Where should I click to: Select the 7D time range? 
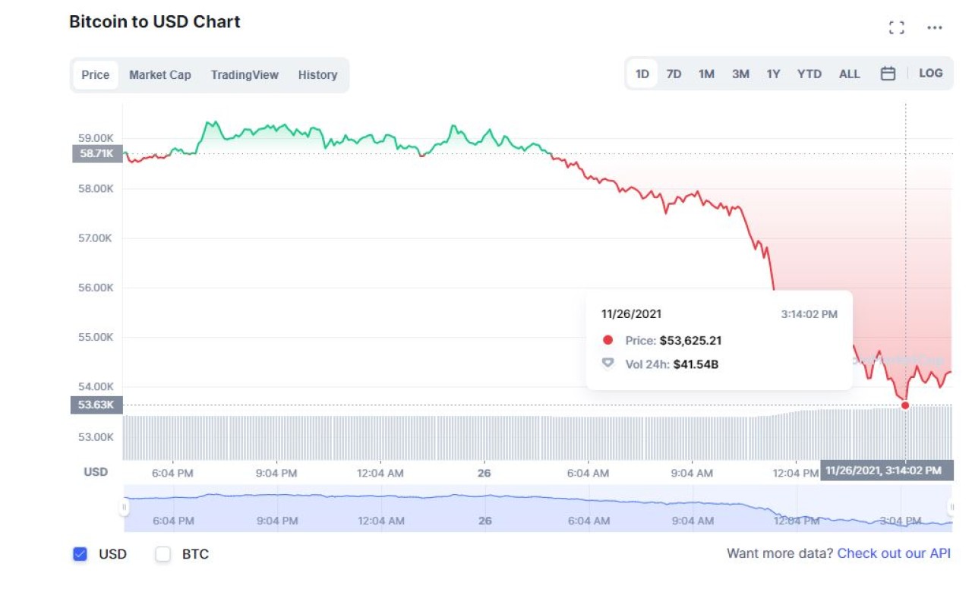tap(674, 73)
